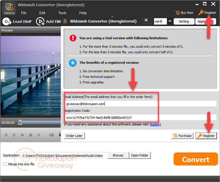Maximize the Widsmob Converter window
Screen dimensions: 220x182
click(x=205, y=4)
